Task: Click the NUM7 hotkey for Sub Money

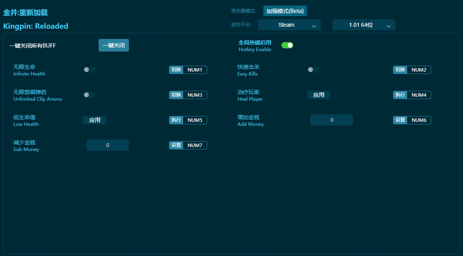Action: coord(195,145)
